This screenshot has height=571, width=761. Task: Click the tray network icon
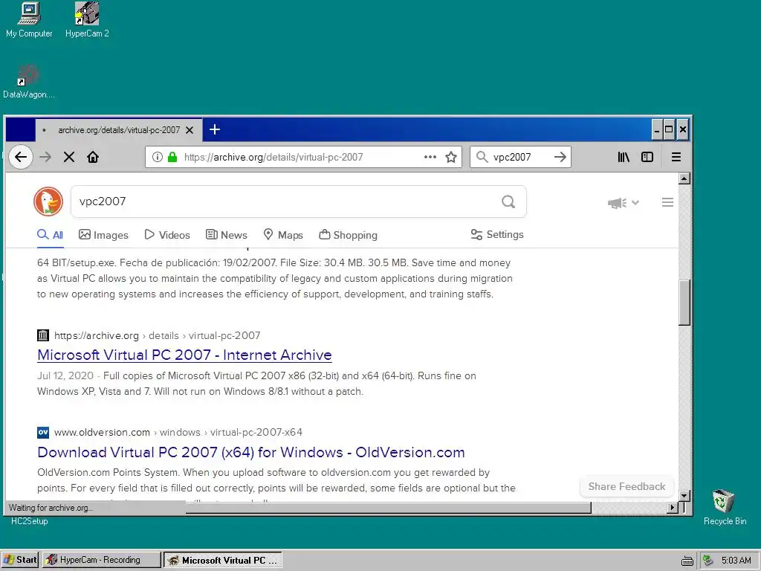tap(708, 561)
